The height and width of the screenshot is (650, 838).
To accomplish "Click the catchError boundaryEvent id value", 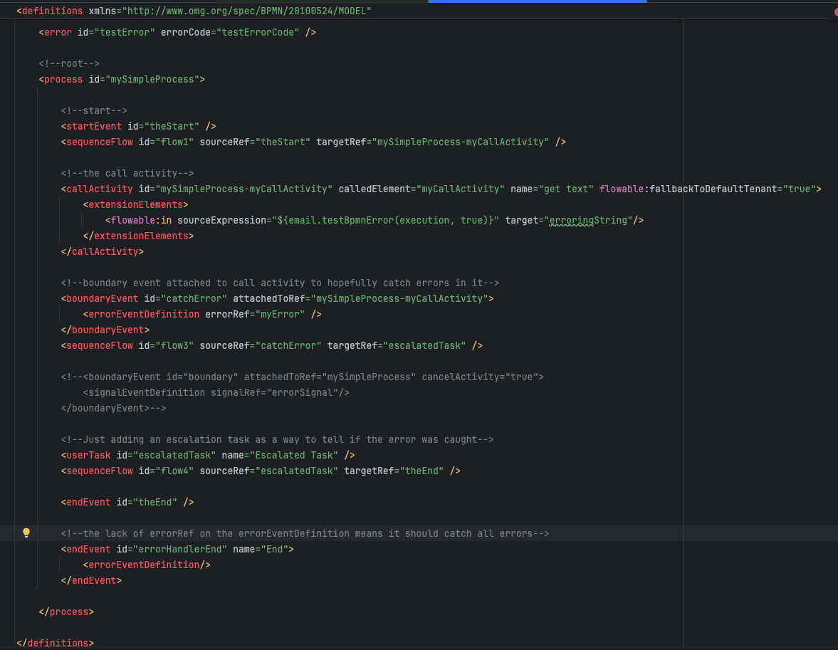I will (x=194, y=299).
